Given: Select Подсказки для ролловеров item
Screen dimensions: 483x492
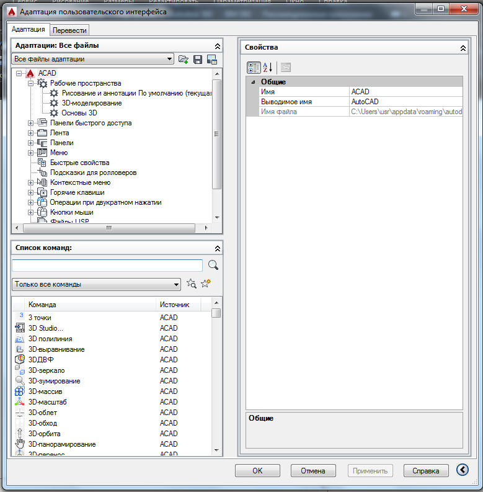Looking at the screenshot, I should 93,172.
